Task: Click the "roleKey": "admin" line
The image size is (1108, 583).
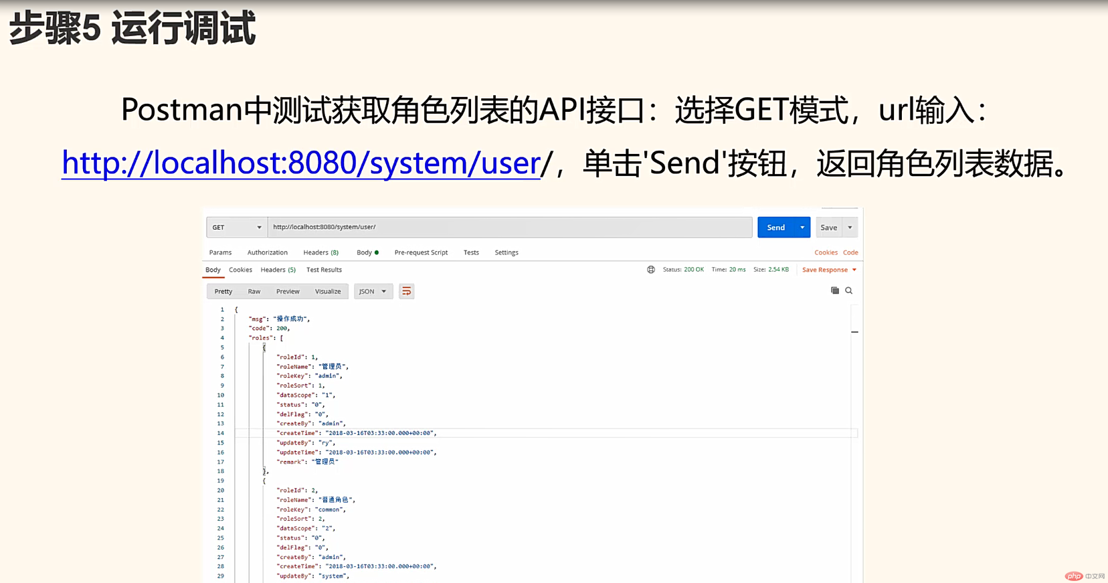Action: pos(309,376)
